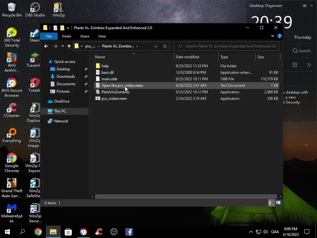Click Search in Desktop Organizer panel

(302, 51)
